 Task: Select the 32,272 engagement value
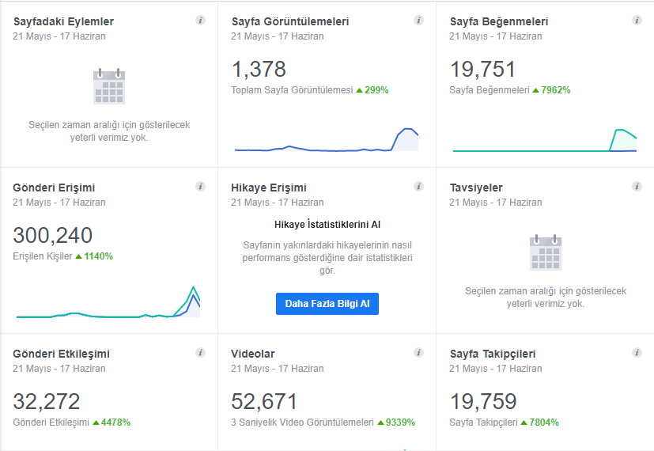(x=47, y=402)
